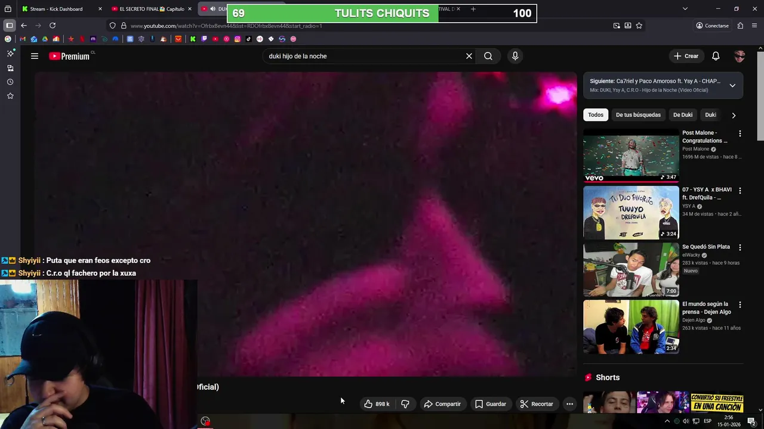This screenshot has height=429, width=764.
Task: Select the Todos filter chip
Action: [x=596, y=115]
